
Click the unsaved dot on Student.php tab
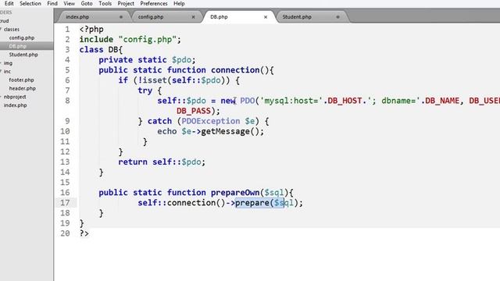338,17
